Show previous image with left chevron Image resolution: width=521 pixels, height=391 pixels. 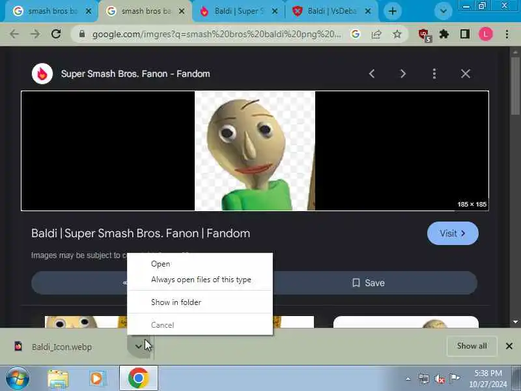(372, 74)
